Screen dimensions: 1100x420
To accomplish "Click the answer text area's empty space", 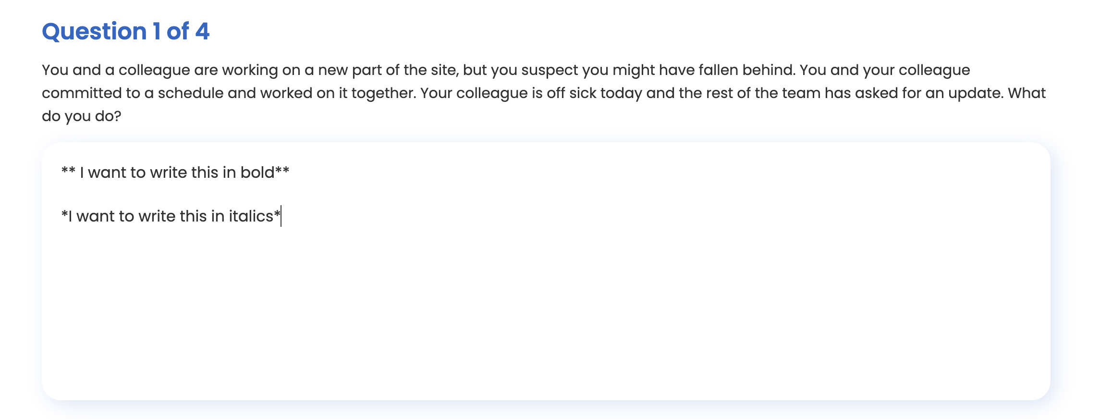I will (x=546, y=312).
